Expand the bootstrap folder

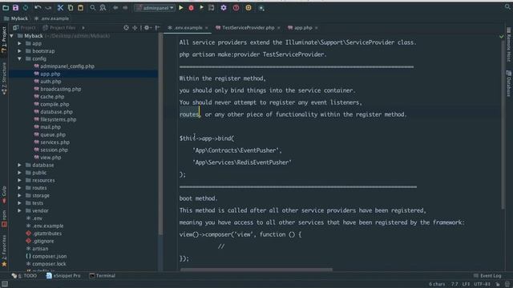[x=19, y=51]
